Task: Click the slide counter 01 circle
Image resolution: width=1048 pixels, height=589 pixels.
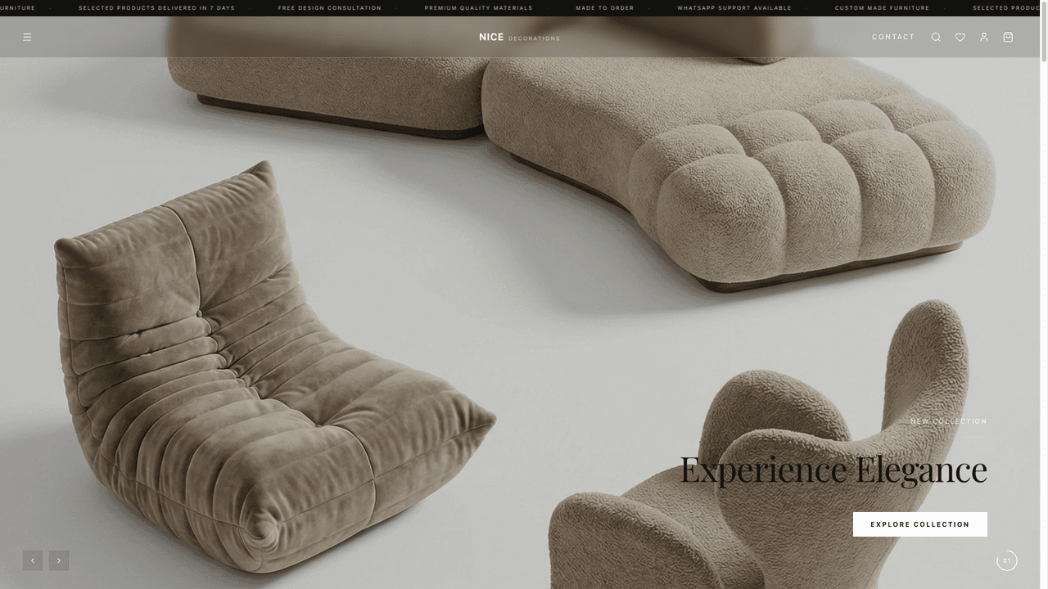Action: tap(1007, 560)
